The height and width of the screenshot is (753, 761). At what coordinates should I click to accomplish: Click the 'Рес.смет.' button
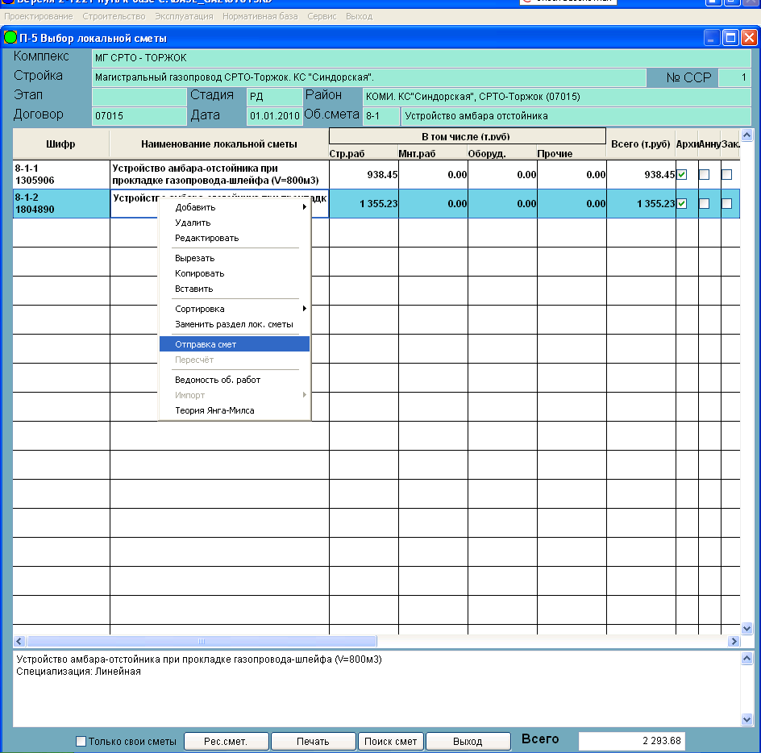(227, 742)
